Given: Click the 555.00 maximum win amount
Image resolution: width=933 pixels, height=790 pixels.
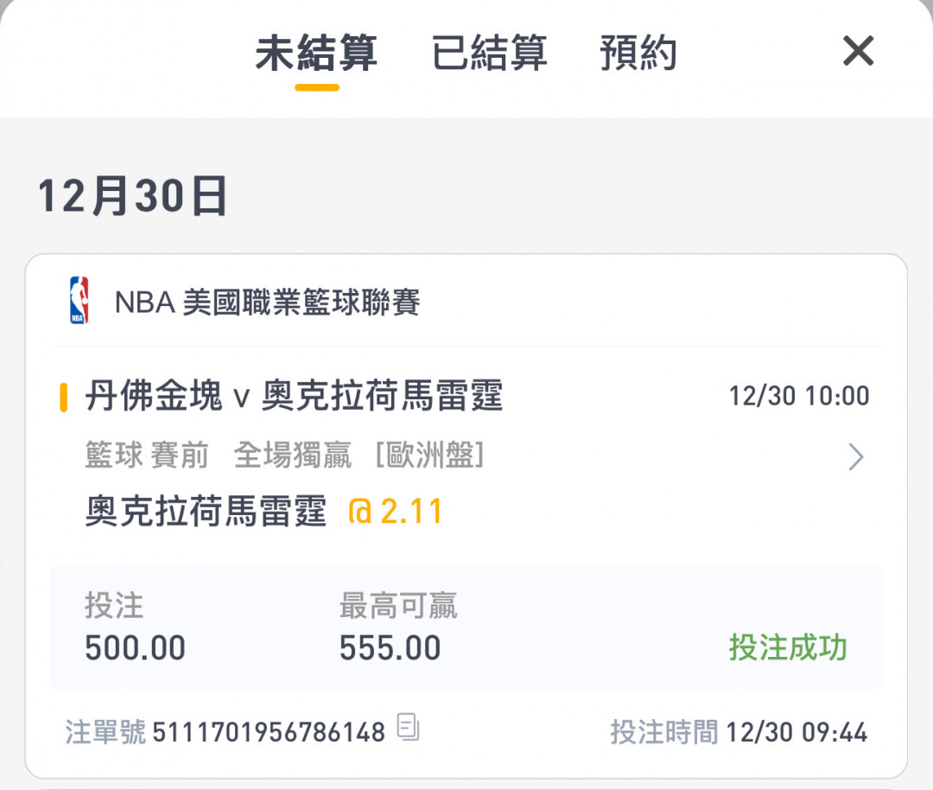Looking at the screenshot, I should (x=390, y=648).
